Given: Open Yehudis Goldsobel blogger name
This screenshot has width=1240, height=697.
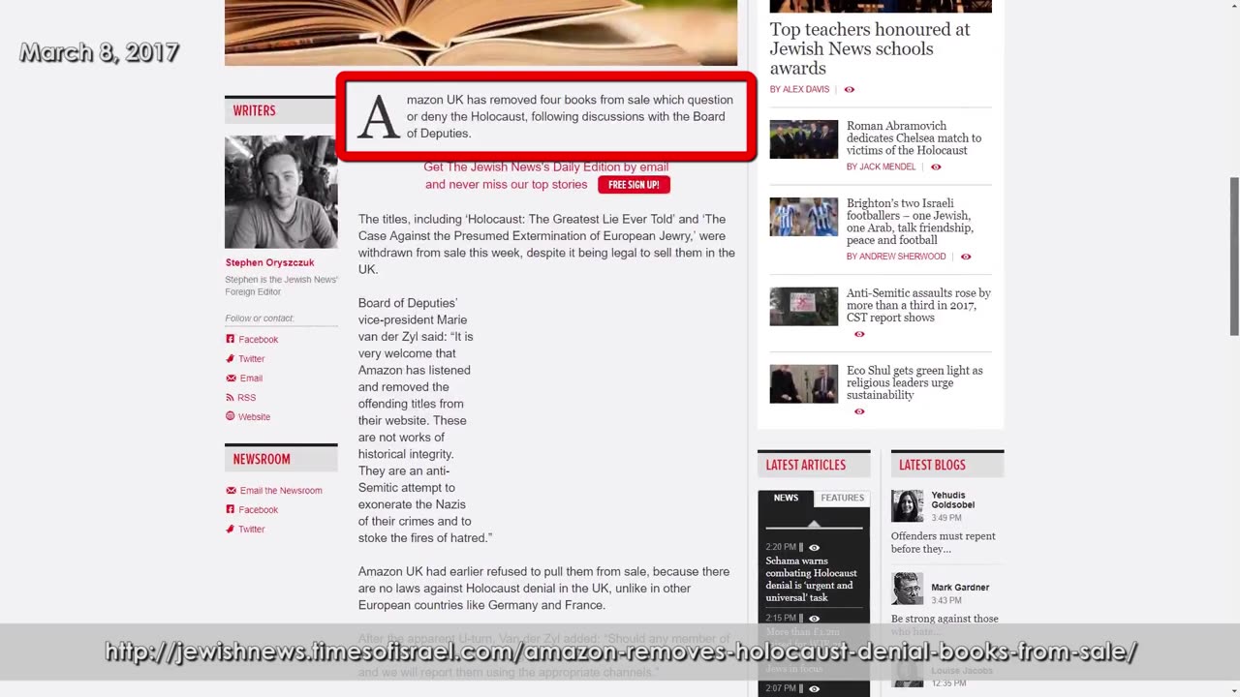Looking at the screenshot, I should tap(953, 500).
